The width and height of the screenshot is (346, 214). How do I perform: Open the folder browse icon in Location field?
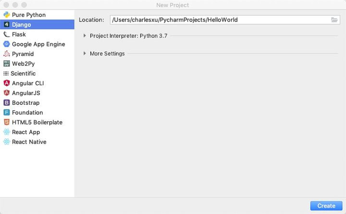(334, 20)
